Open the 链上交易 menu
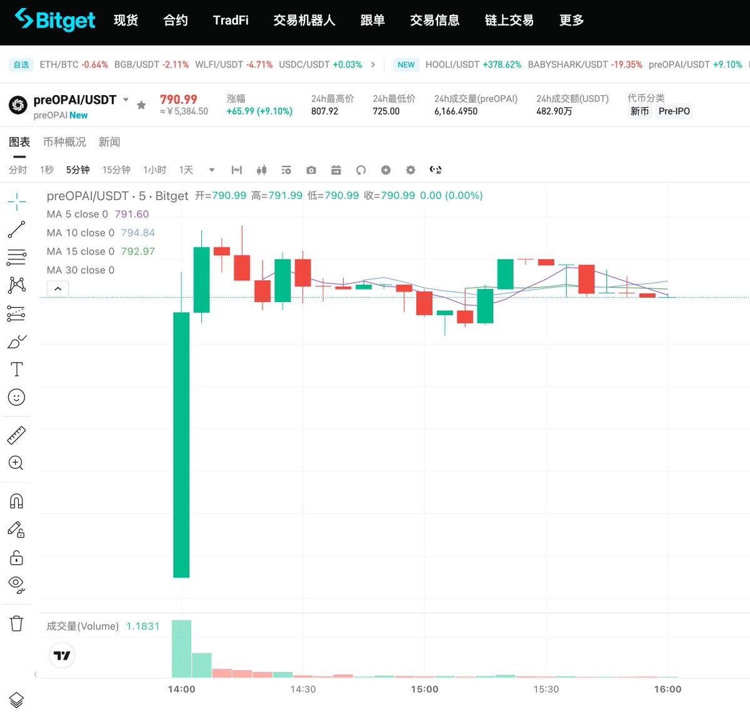Image resolution: width=750 pixels, height=726 pixels. tap(509, 21)
